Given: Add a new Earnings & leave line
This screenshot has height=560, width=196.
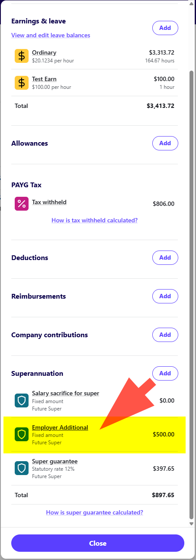Looking at the screenshot, I should (x=165, y=28).
